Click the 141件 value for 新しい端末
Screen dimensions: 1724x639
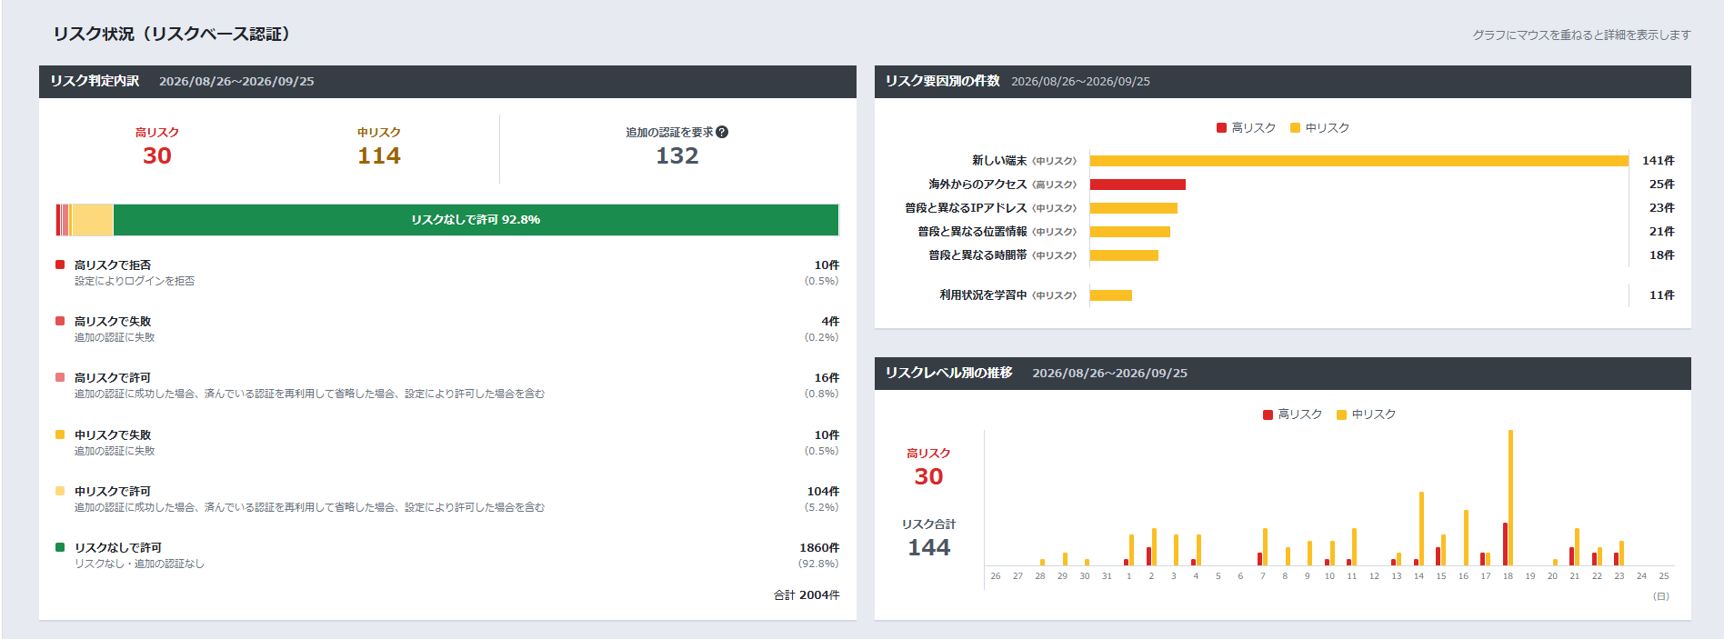click(x=1658, y=161)
